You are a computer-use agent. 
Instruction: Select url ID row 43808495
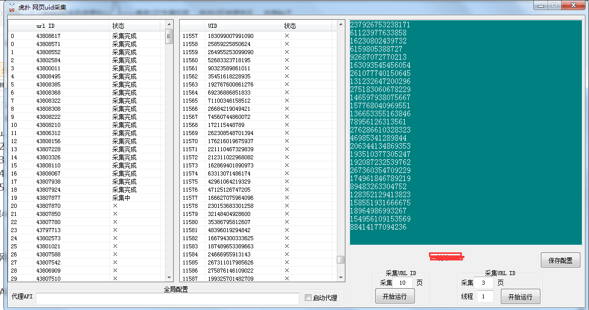tap(87, 76)
